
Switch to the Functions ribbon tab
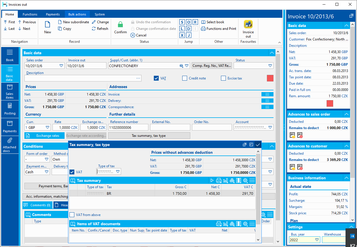[30, 14]
